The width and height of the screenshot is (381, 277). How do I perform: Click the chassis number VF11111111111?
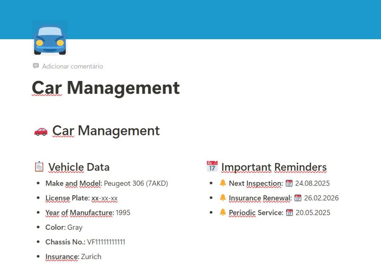click(106, 242)
